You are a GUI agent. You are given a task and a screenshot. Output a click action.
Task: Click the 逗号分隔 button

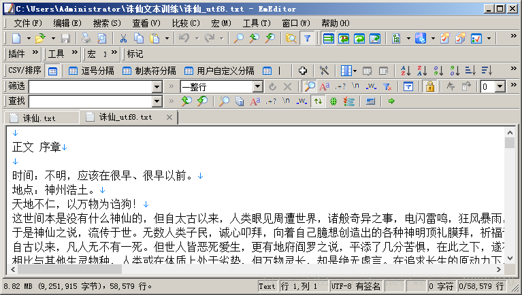(x=91, y=71)
